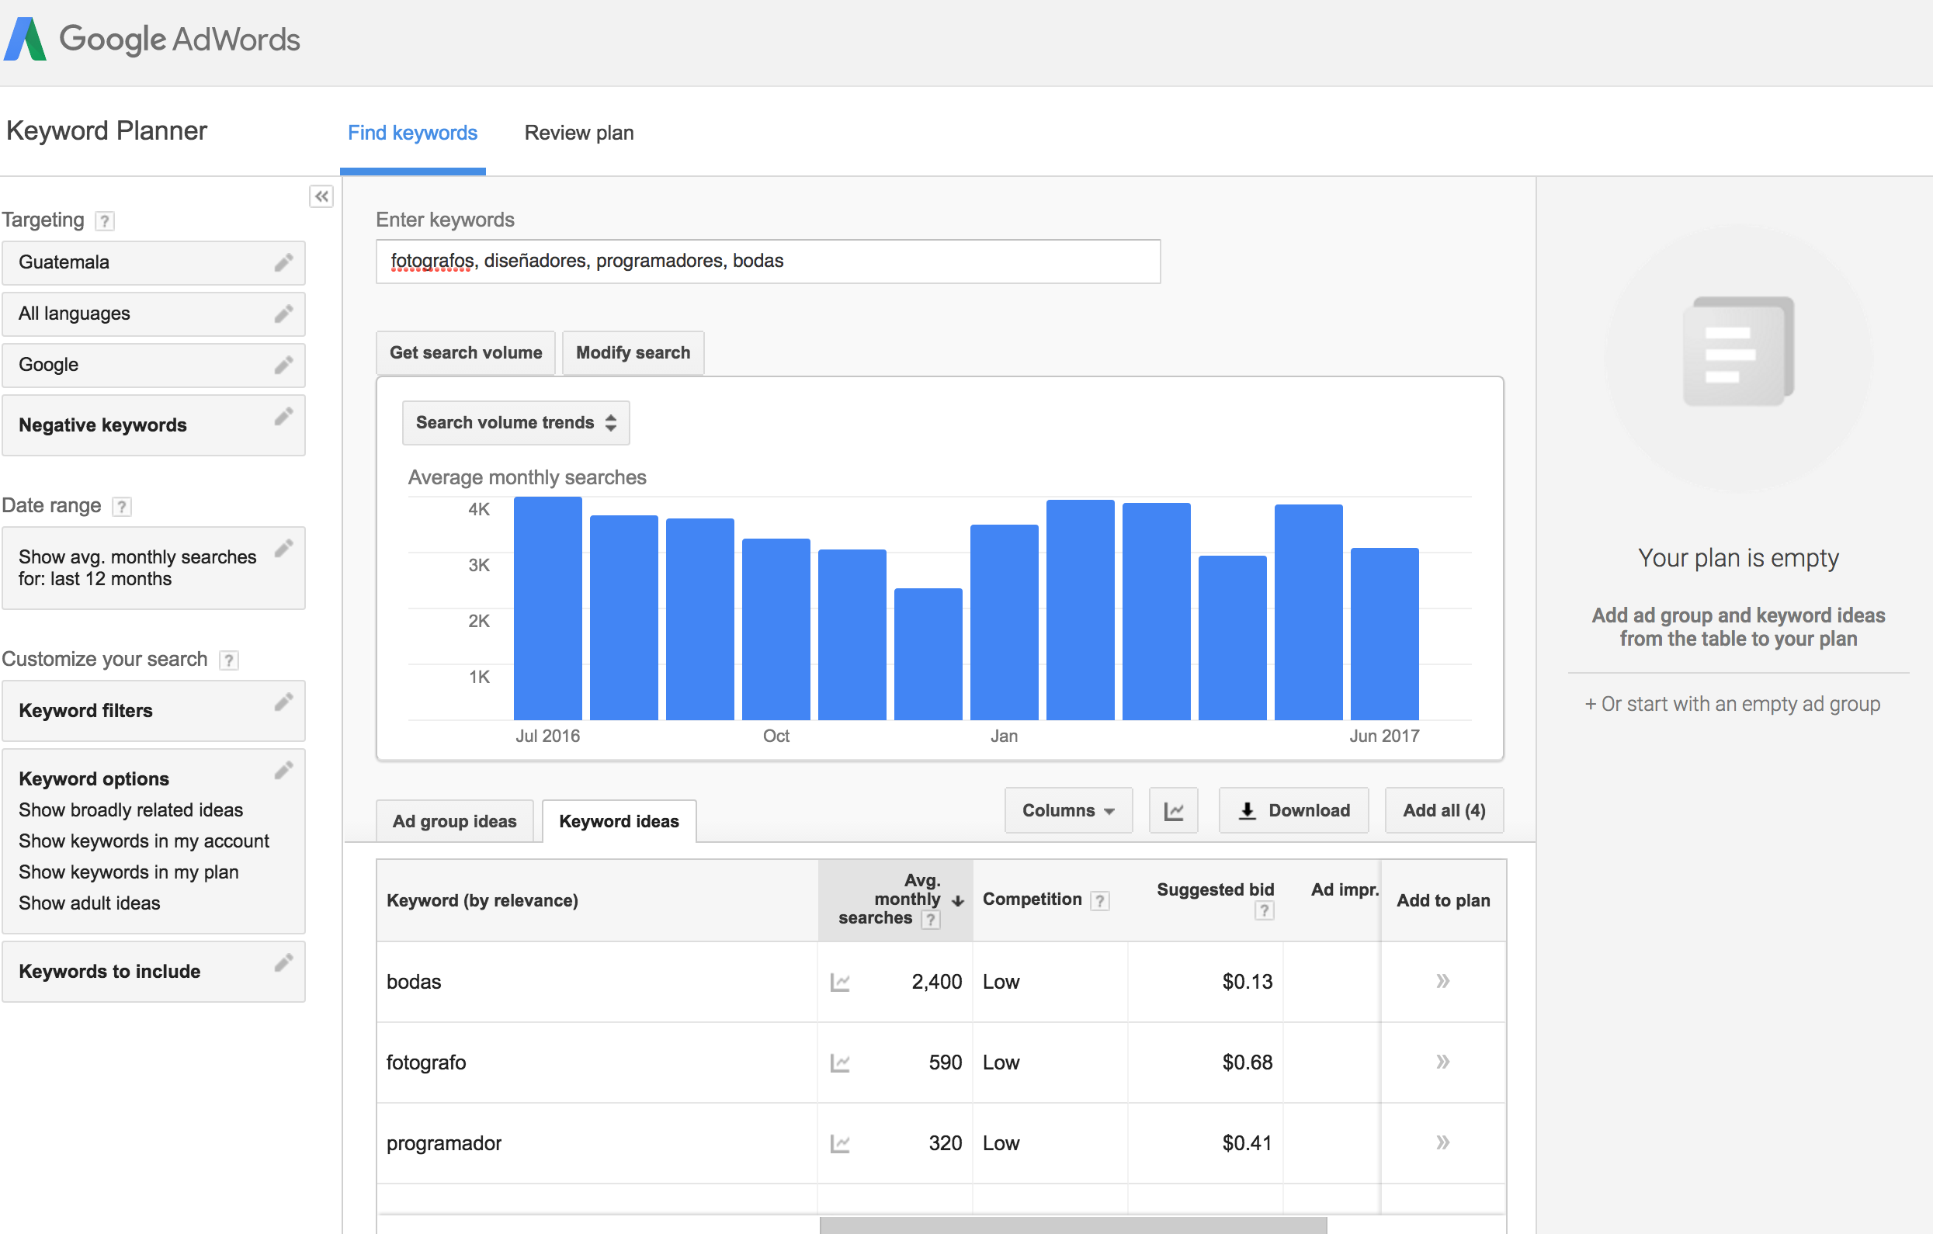Collapse the left sidebar with double-chevron icon
This screenshot has width=1933, height=1234.
tap(321, 196)
